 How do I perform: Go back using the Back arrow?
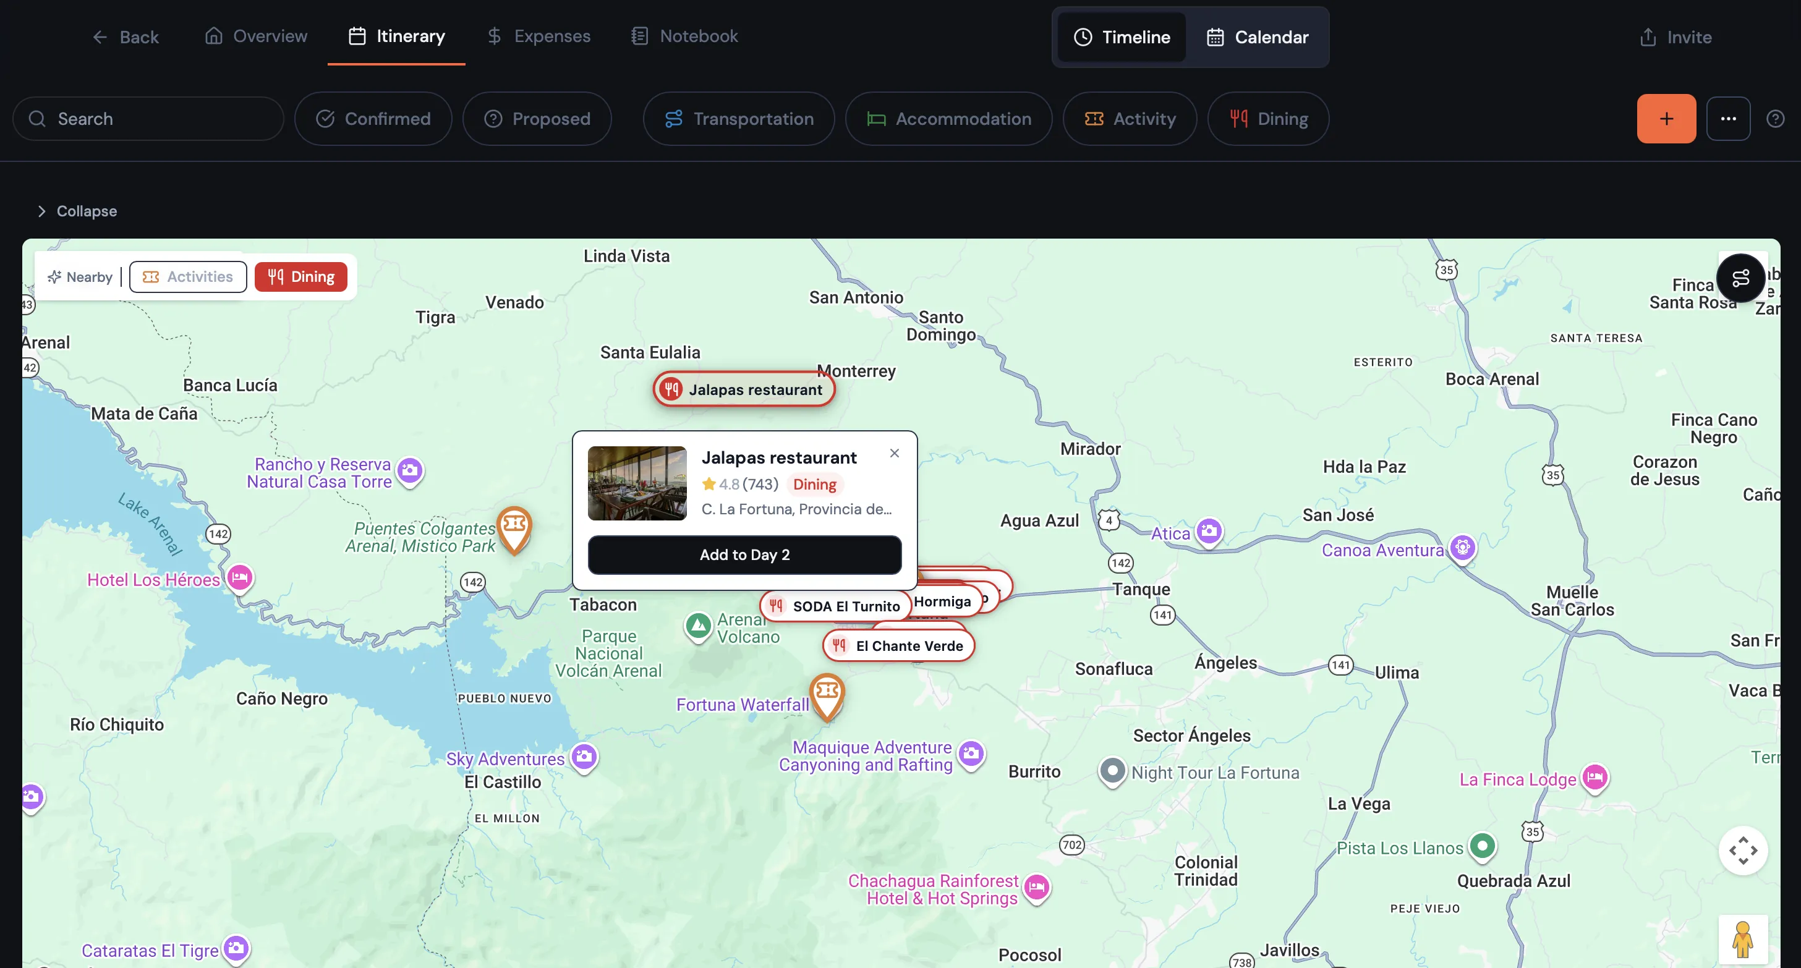click(x=125, y=37)
